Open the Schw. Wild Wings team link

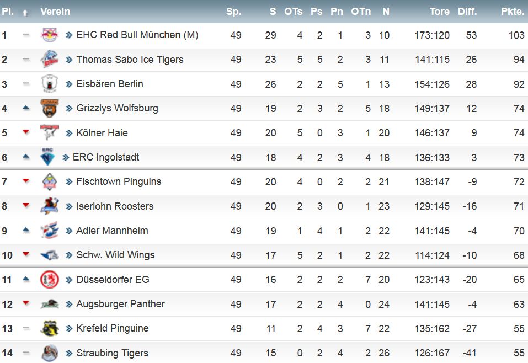[115, 255]
